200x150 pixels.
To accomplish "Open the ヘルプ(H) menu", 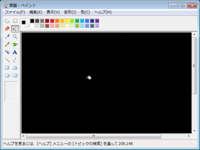I will 103,12.
